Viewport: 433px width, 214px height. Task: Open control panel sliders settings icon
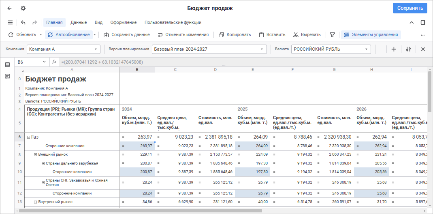[x=408, y=49]
